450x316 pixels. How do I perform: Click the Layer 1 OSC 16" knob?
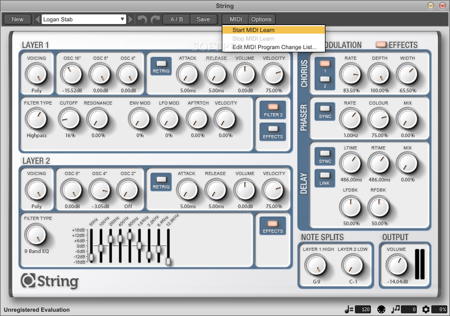click(x=72, y=74)
